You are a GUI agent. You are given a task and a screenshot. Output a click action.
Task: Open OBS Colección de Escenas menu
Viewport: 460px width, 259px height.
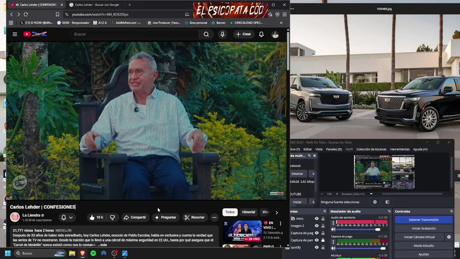click(371, 149)
